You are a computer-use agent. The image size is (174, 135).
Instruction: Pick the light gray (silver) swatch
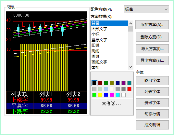tap(94, 89)
